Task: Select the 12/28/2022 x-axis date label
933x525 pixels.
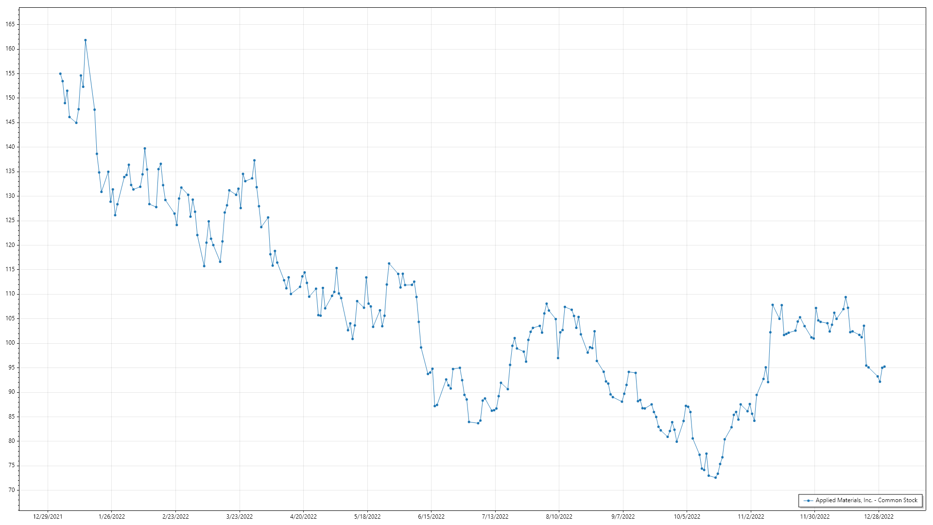Action: click(x=879, y=517)
